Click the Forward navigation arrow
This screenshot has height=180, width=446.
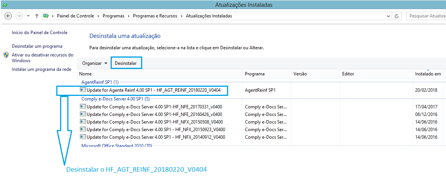click(19, 16)
